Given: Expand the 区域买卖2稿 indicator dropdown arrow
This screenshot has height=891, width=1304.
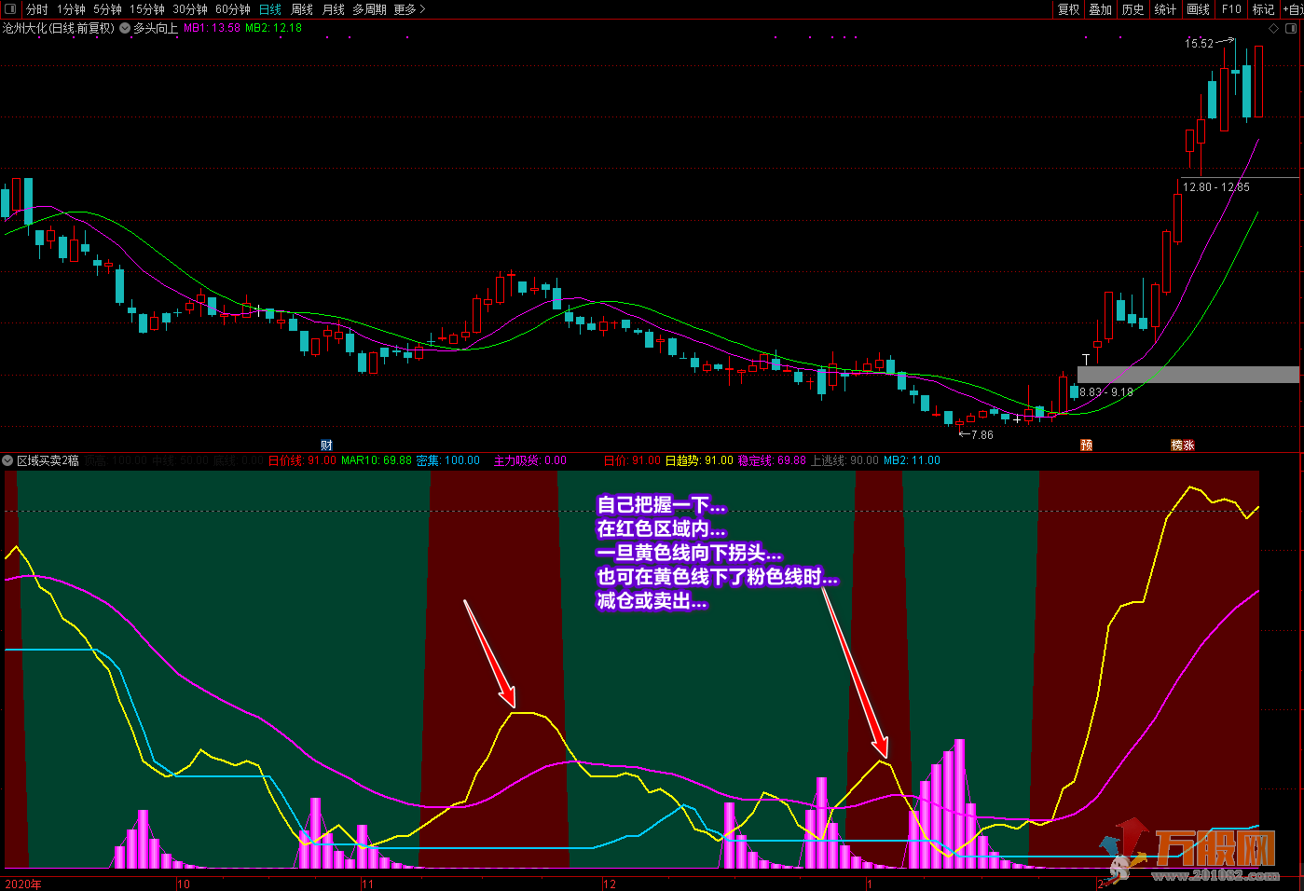Looking at the screenshot, I should pyautogui.click(x=7, y=460).
